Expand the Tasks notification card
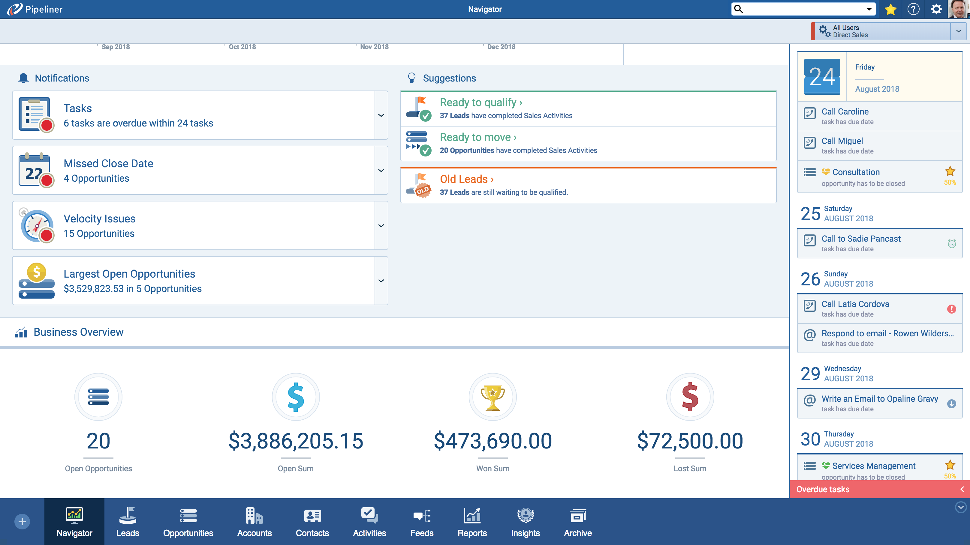This screenshot has width=970, height=545. 381,115
